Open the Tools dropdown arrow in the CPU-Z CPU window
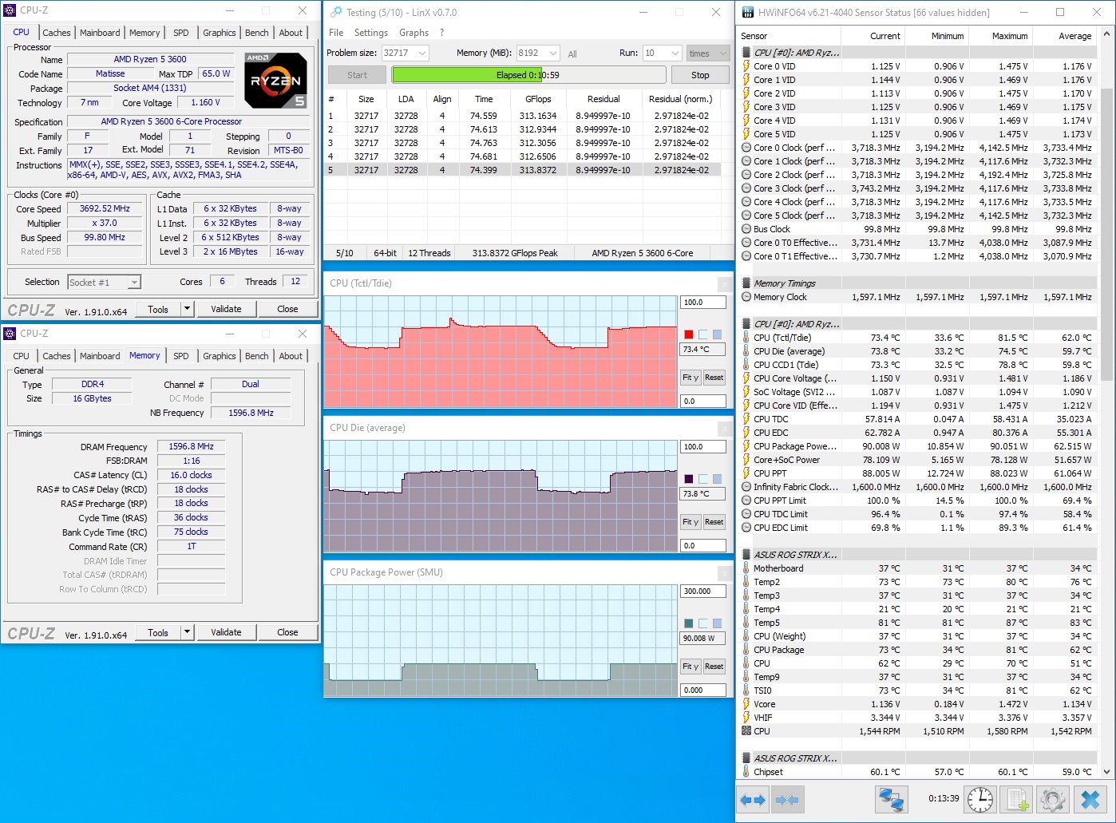Image resolution: width=1116 pixels, height=823 pixels. (187, 309)
